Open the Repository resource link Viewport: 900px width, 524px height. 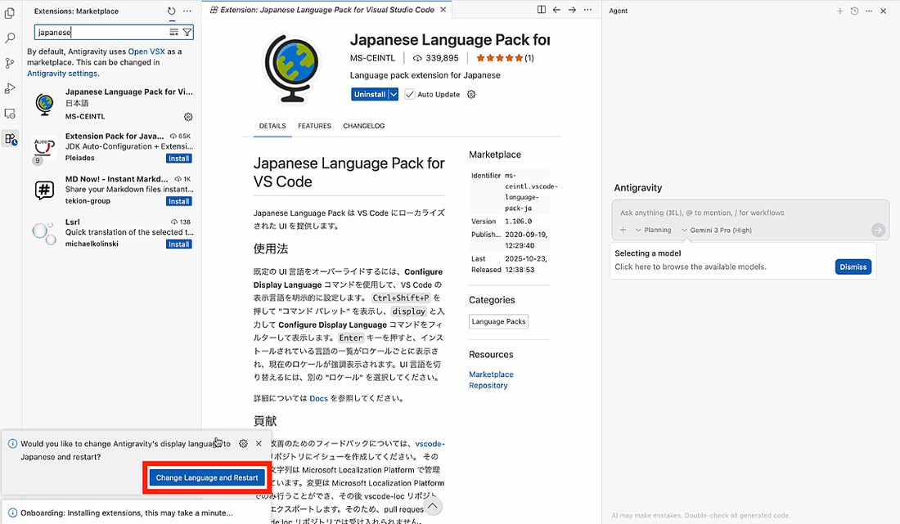488,385
